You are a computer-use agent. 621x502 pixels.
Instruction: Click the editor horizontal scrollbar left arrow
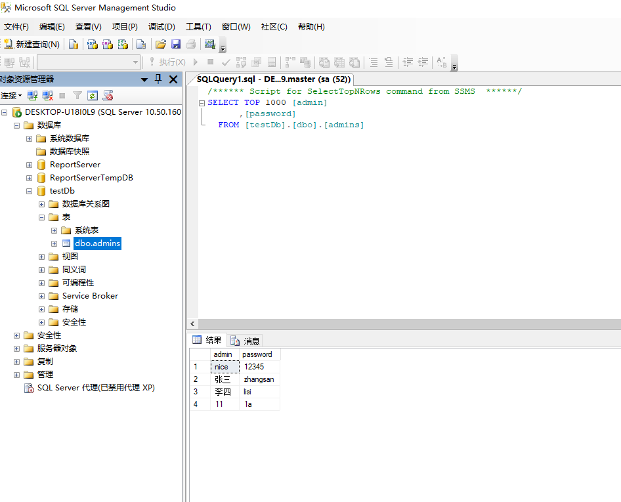pyautogui.click(x=192, y=324)
